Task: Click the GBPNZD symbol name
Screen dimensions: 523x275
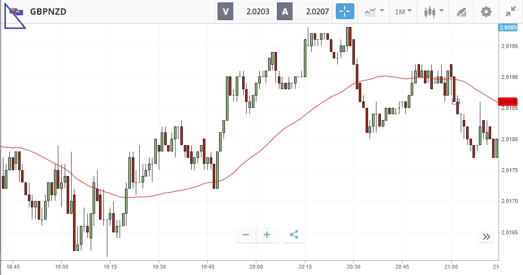Action: coord(48,11)
